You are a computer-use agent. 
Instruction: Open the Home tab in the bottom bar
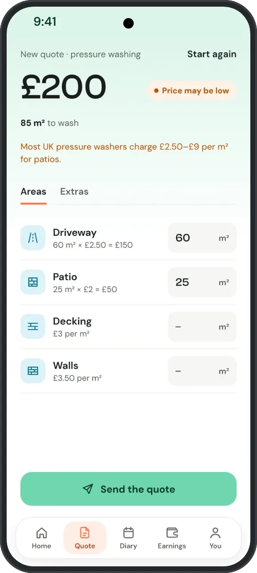41,538
